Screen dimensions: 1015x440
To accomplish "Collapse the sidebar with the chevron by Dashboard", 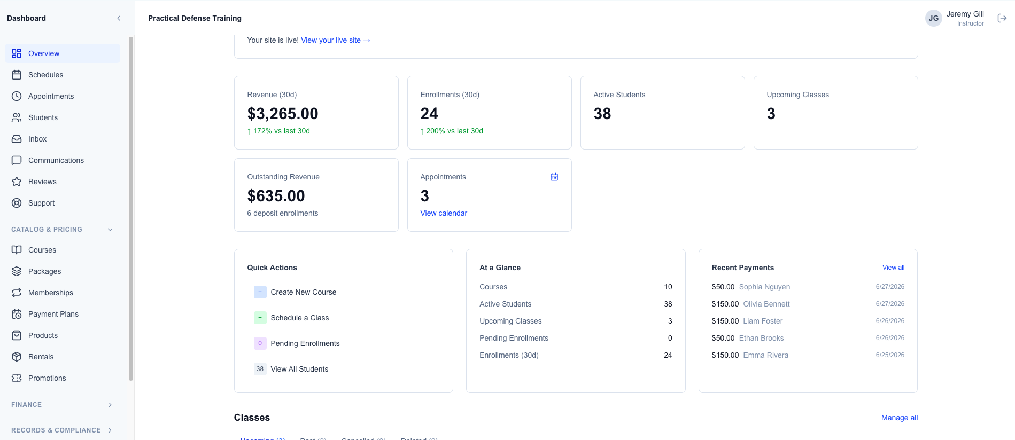I will point(119,18).
